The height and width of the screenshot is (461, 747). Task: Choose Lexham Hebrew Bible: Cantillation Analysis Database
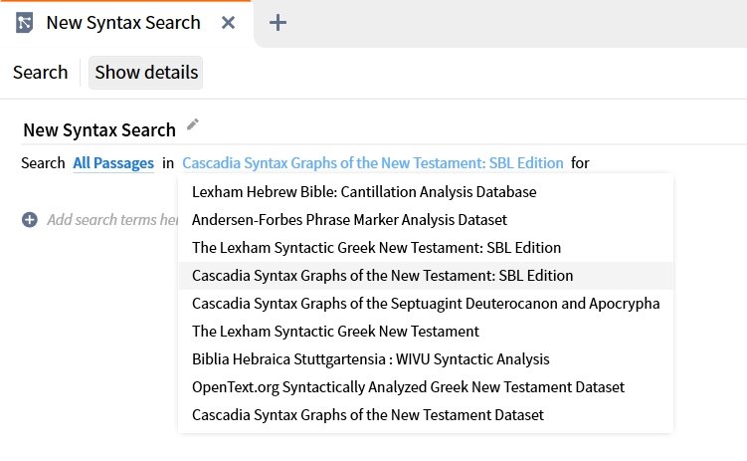[426, 191]
